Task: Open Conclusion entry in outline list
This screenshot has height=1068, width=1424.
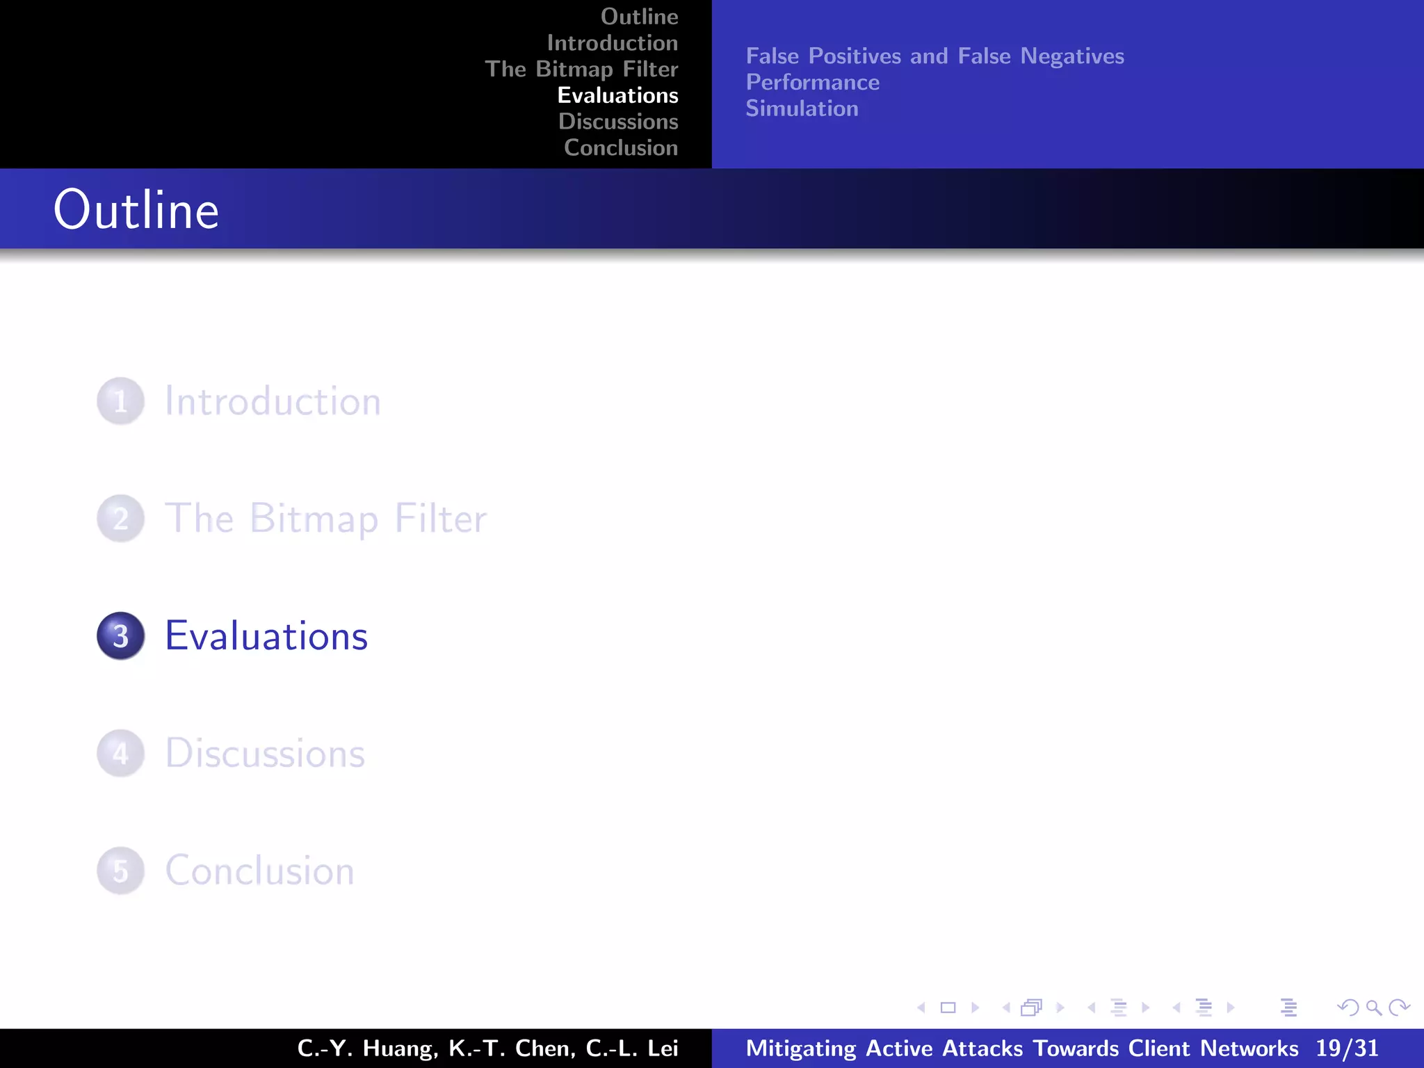Action: pyautogui.click(x=259, y=871)
